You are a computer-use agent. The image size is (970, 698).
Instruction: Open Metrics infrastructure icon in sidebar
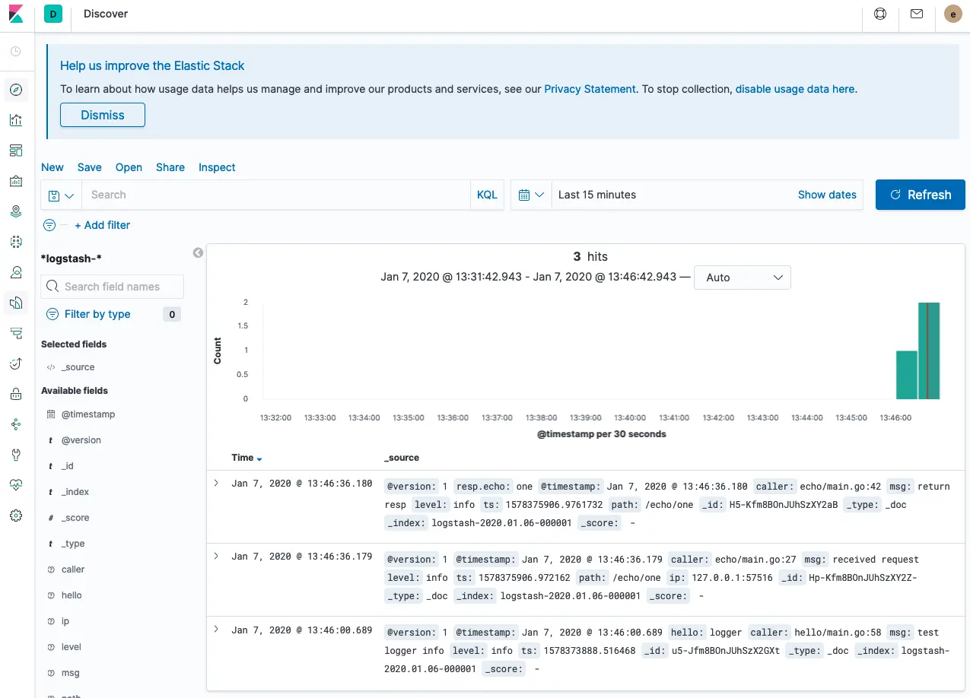16,272
